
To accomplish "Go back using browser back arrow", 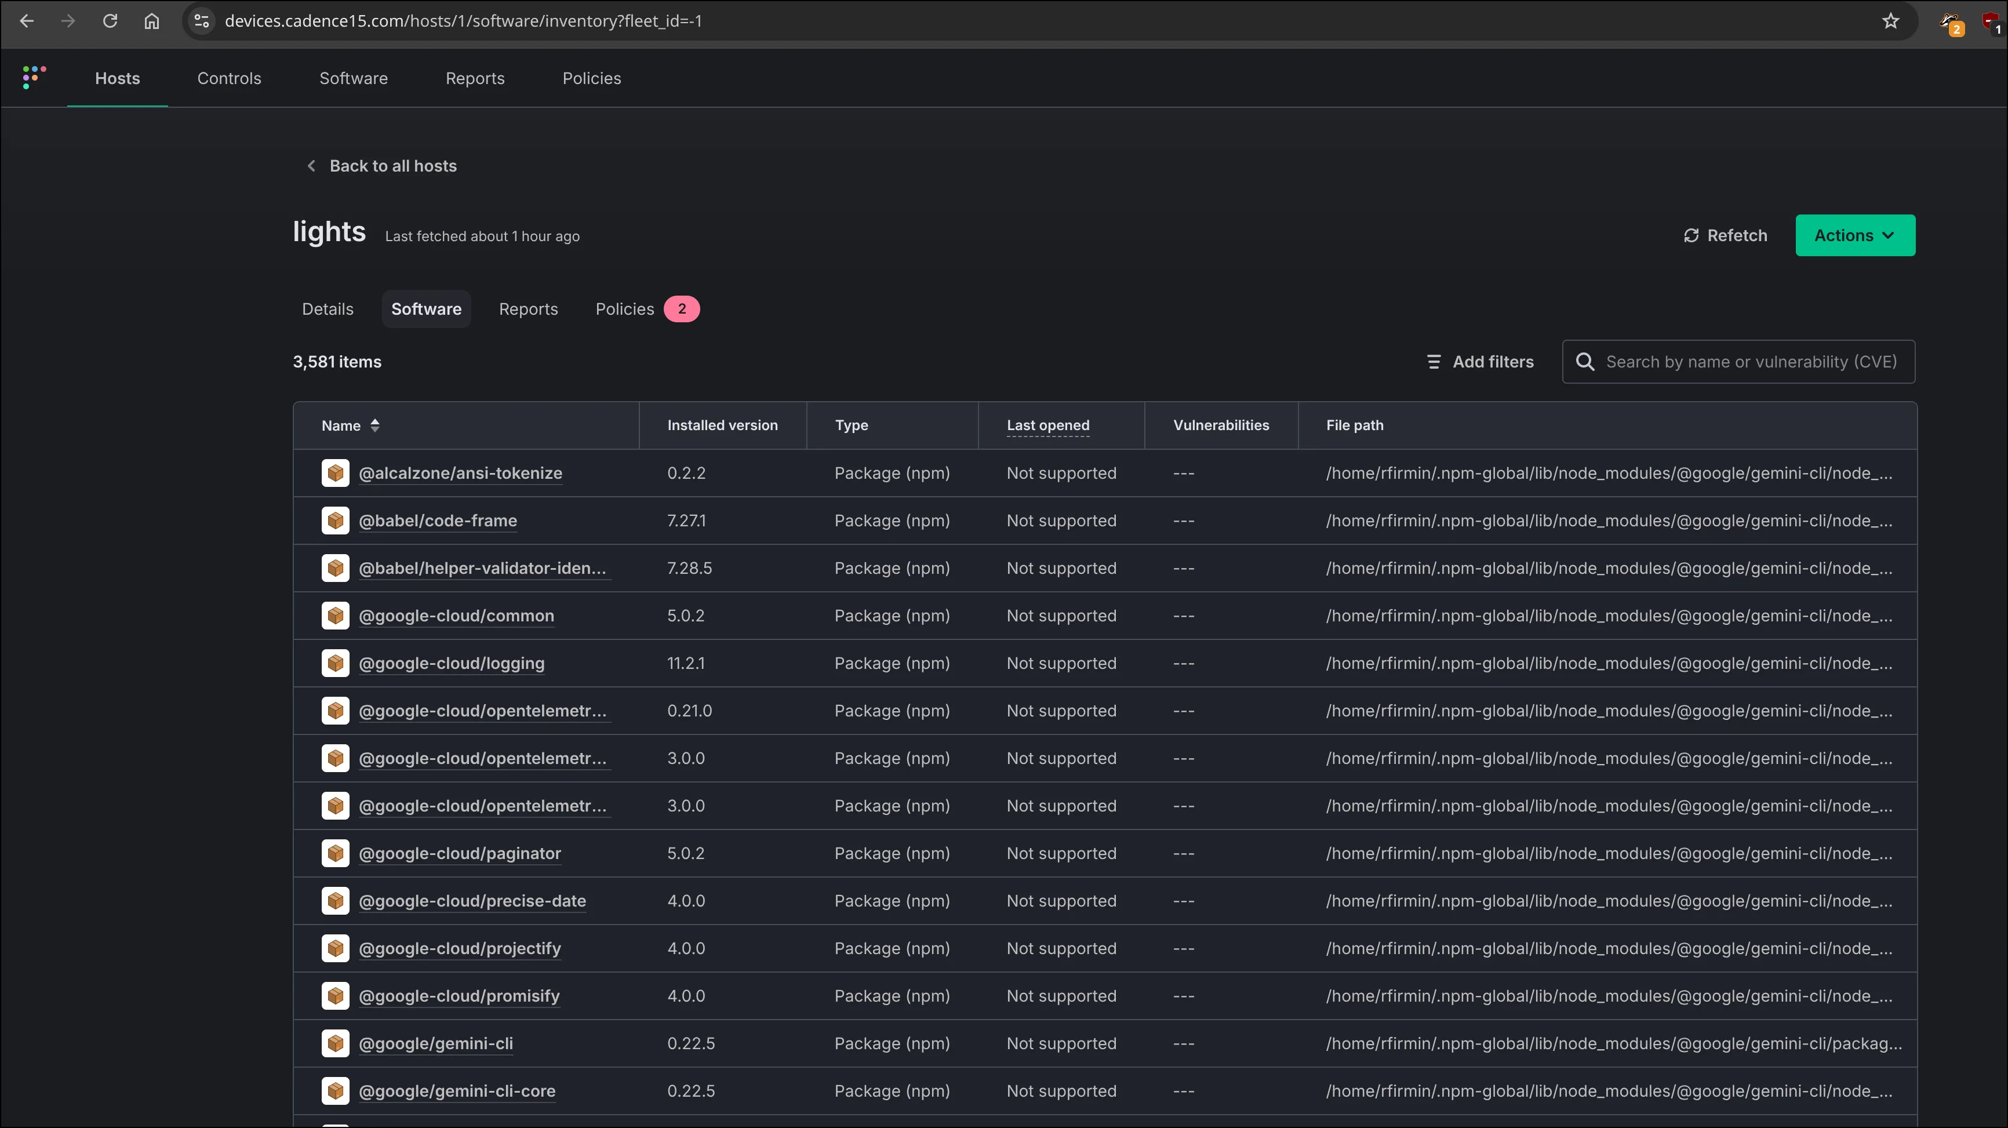I will (27, 21).
